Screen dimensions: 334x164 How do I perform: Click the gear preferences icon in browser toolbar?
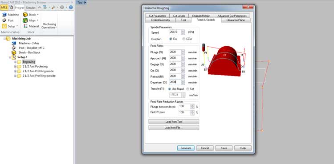coord(62,8)
